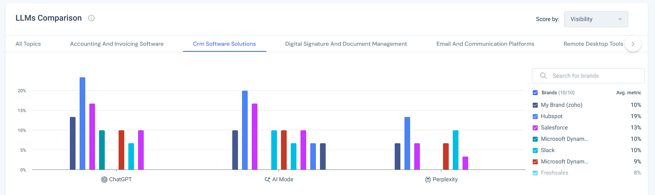Click the Hubspot brand label
Image resolution: width=655 pixels, height=195 pixels.
551,116
